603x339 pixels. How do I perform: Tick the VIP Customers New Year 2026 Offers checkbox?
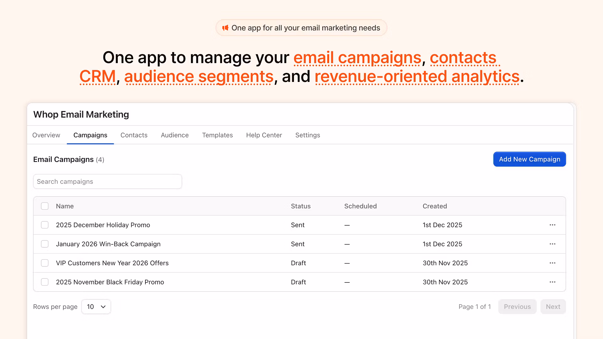(x=45, y=263)
